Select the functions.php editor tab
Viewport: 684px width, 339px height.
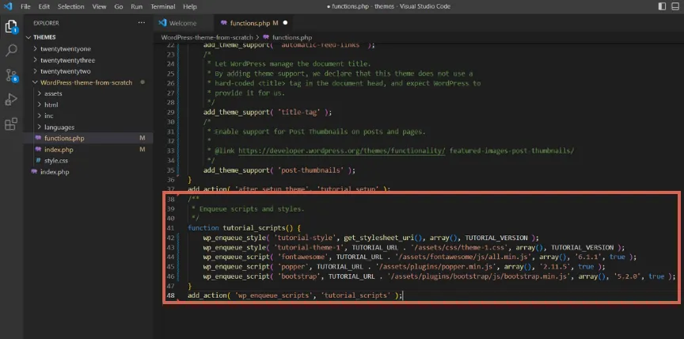click(x=253, y=23)
